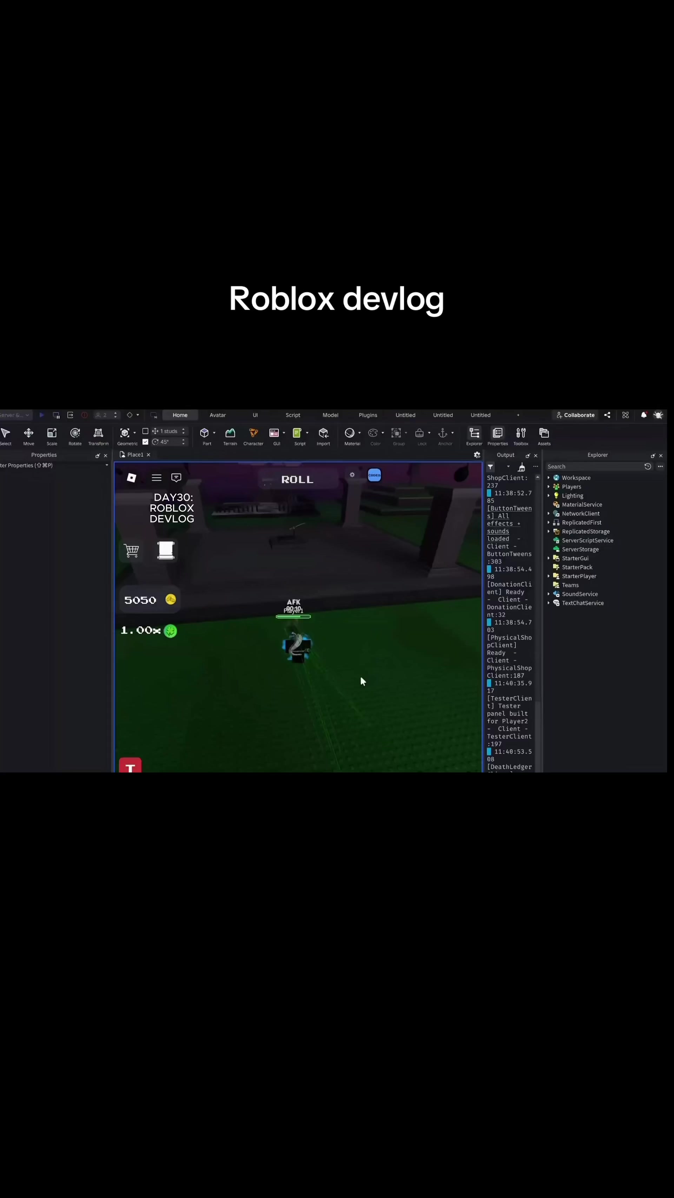Select the Place1 document tab
The height and width of the screenshot is (1198, 674).
click(x=135, y=455)
